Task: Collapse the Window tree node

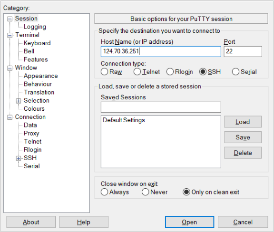Action: coord(10,68)
